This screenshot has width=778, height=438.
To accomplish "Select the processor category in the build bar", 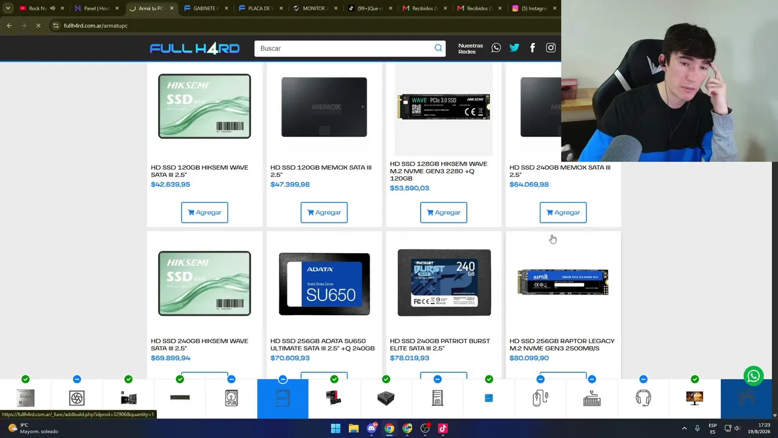I will pyautogui.click(x=26, y=398).
